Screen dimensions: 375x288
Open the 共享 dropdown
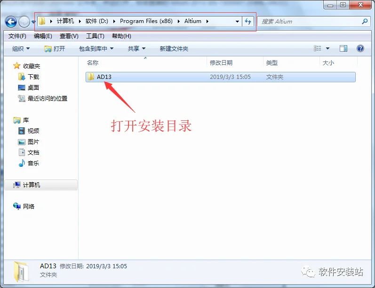pos(136,49)
